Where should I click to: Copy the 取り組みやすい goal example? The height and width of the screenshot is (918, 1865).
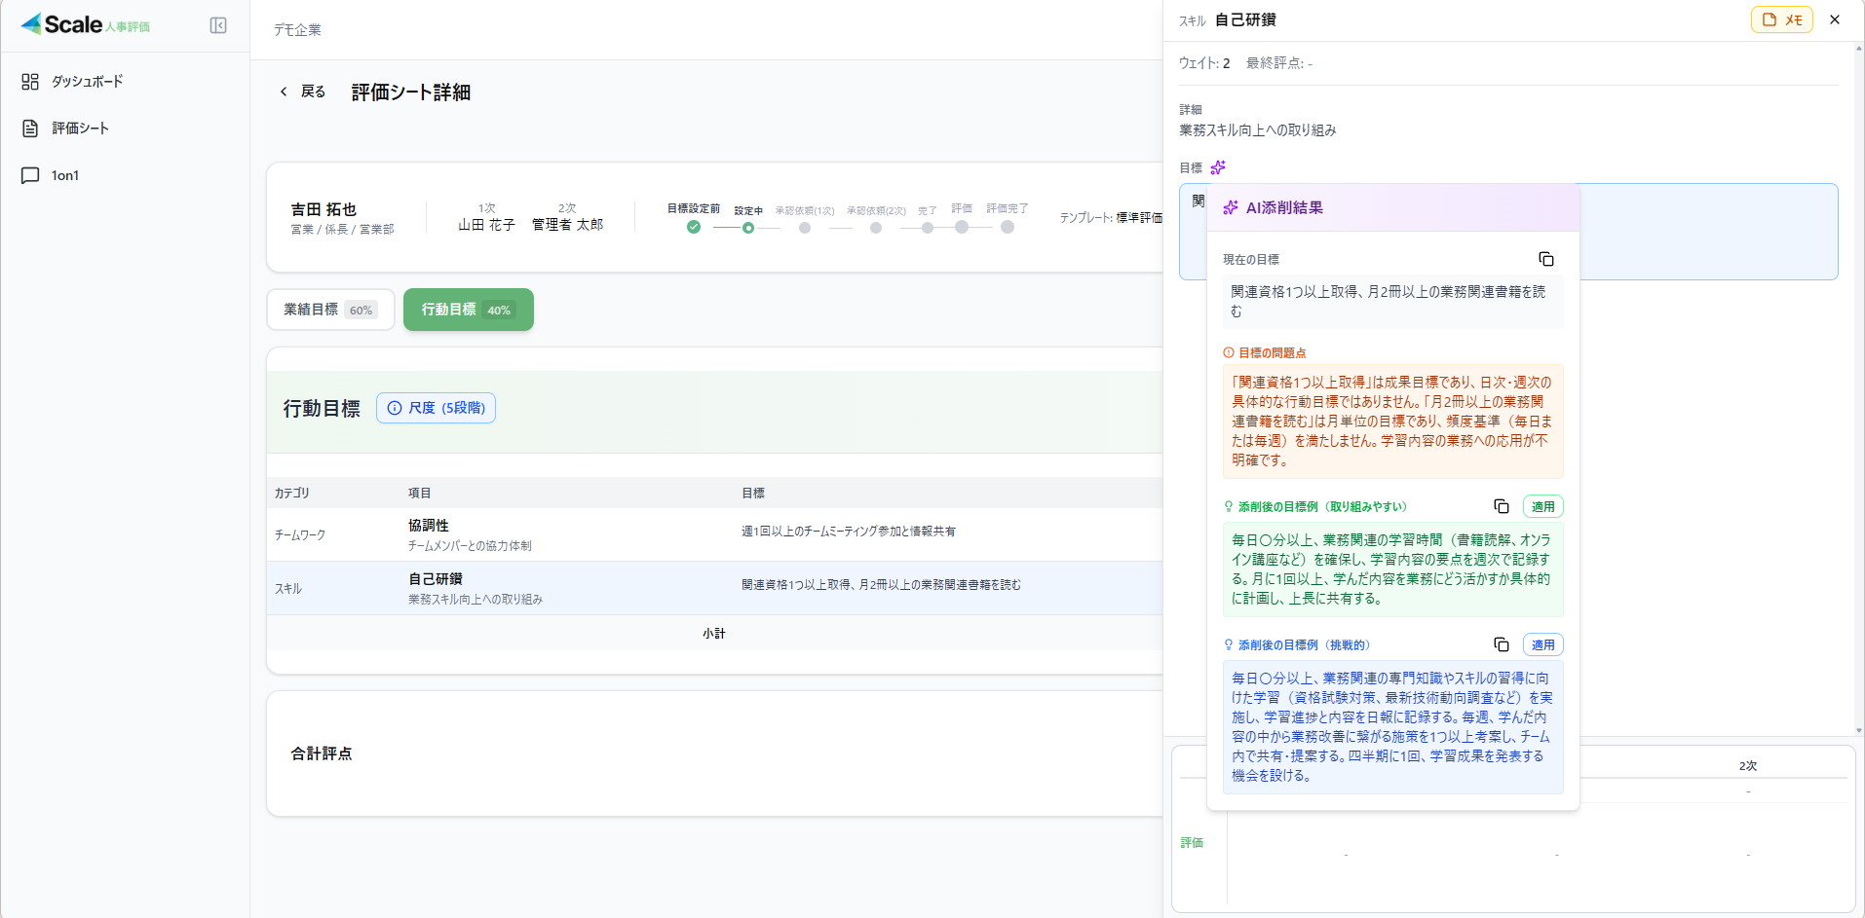(x=1501, y=506)
